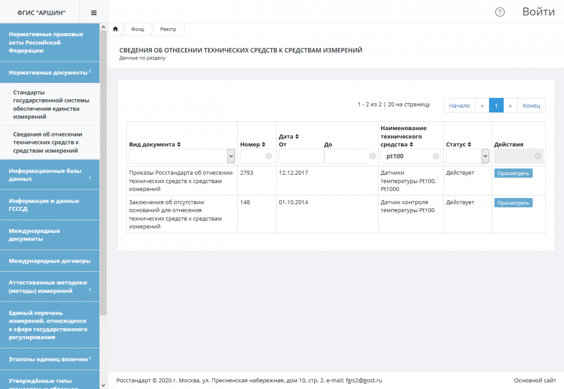Expand Эталоны единиц величин section
This screenshot has height=389, width=564.
[50, 359]
